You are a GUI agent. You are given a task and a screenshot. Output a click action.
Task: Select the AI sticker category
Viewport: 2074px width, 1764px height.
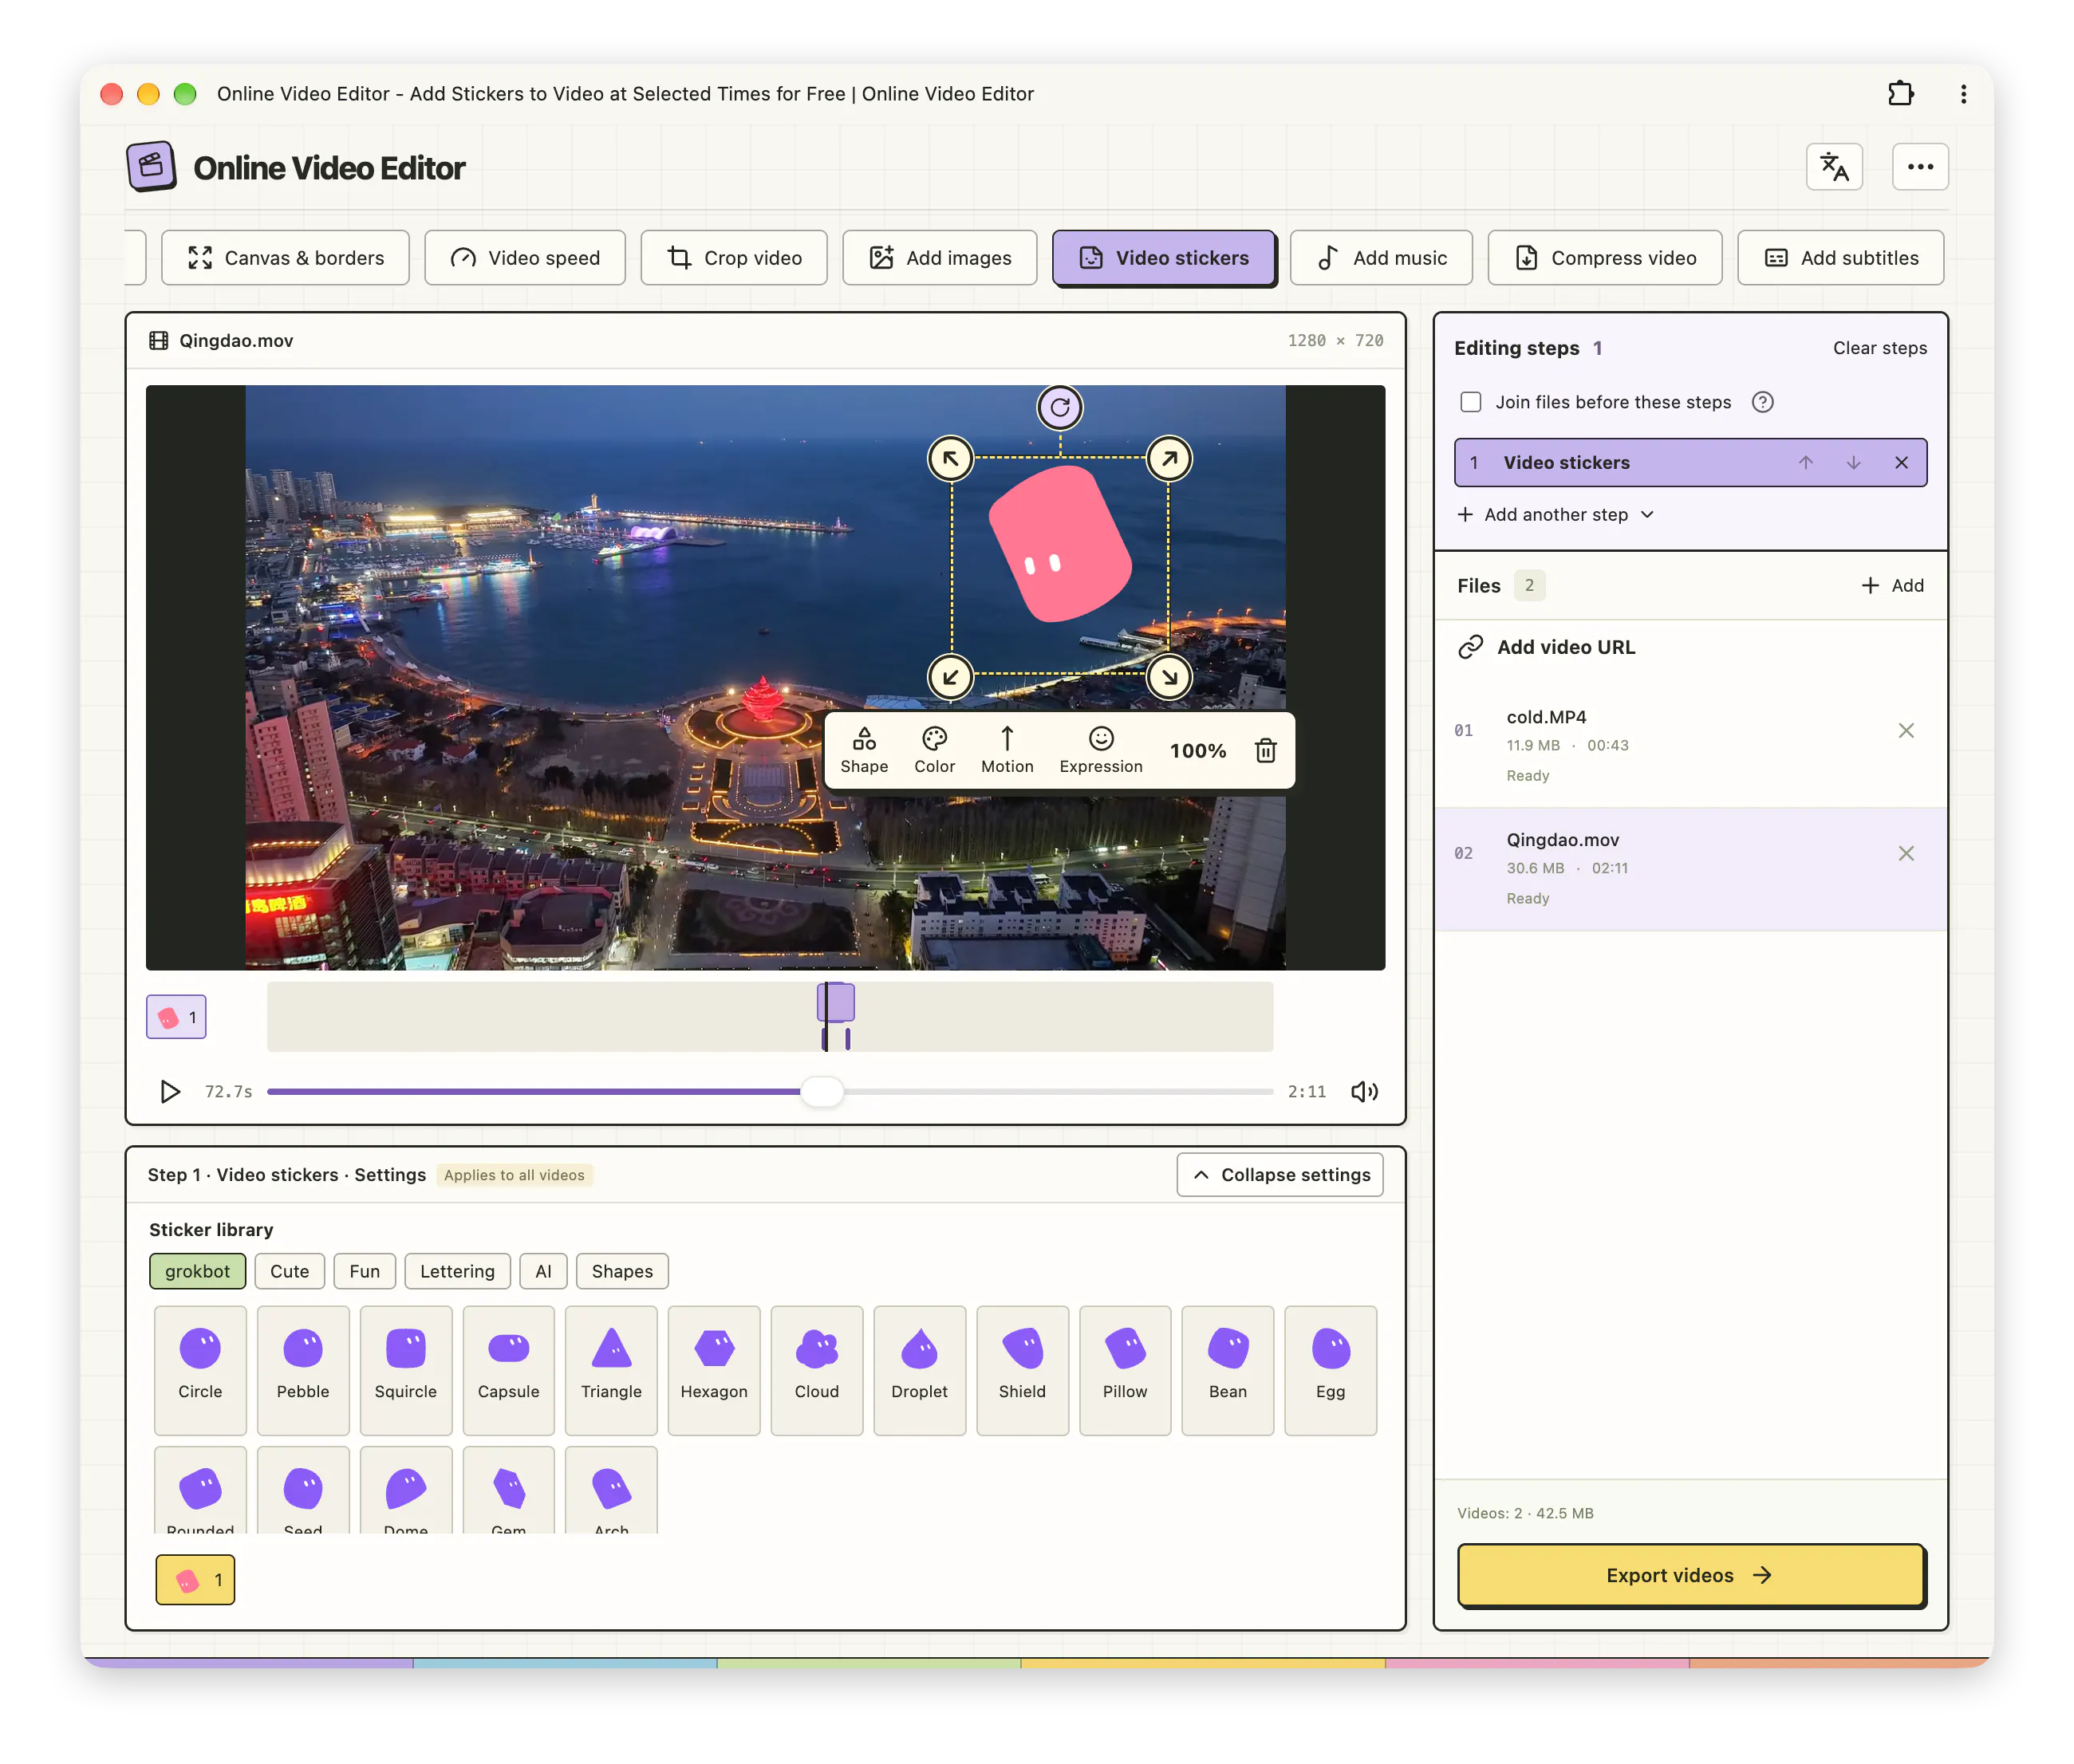point(543,1271)
